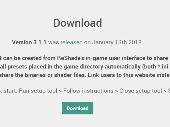Click the 'Close setup tool' step text
This screenshot has width=170, height=127.
coord(141,91)
